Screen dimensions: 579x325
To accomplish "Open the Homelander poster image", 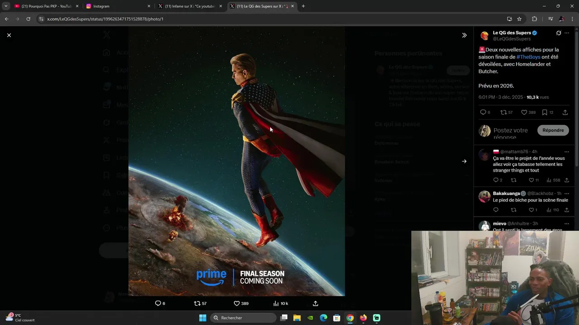I will [237, 161].
